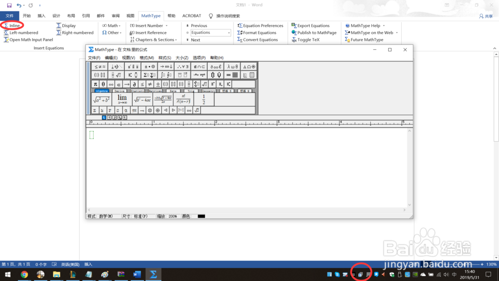Insert a Left-numbered equation

[x=20, y=32]
